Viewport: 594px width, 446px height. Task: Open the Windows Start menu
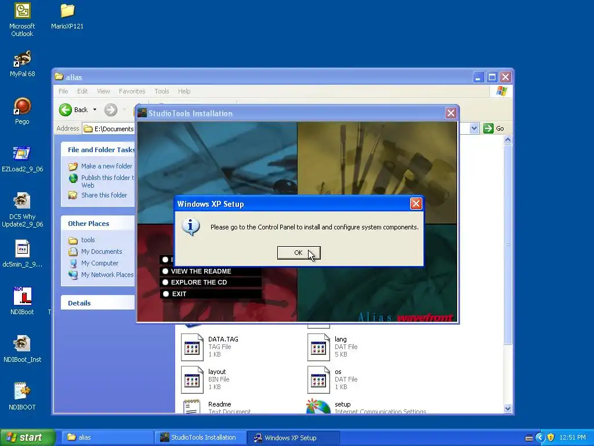point(27,438)
